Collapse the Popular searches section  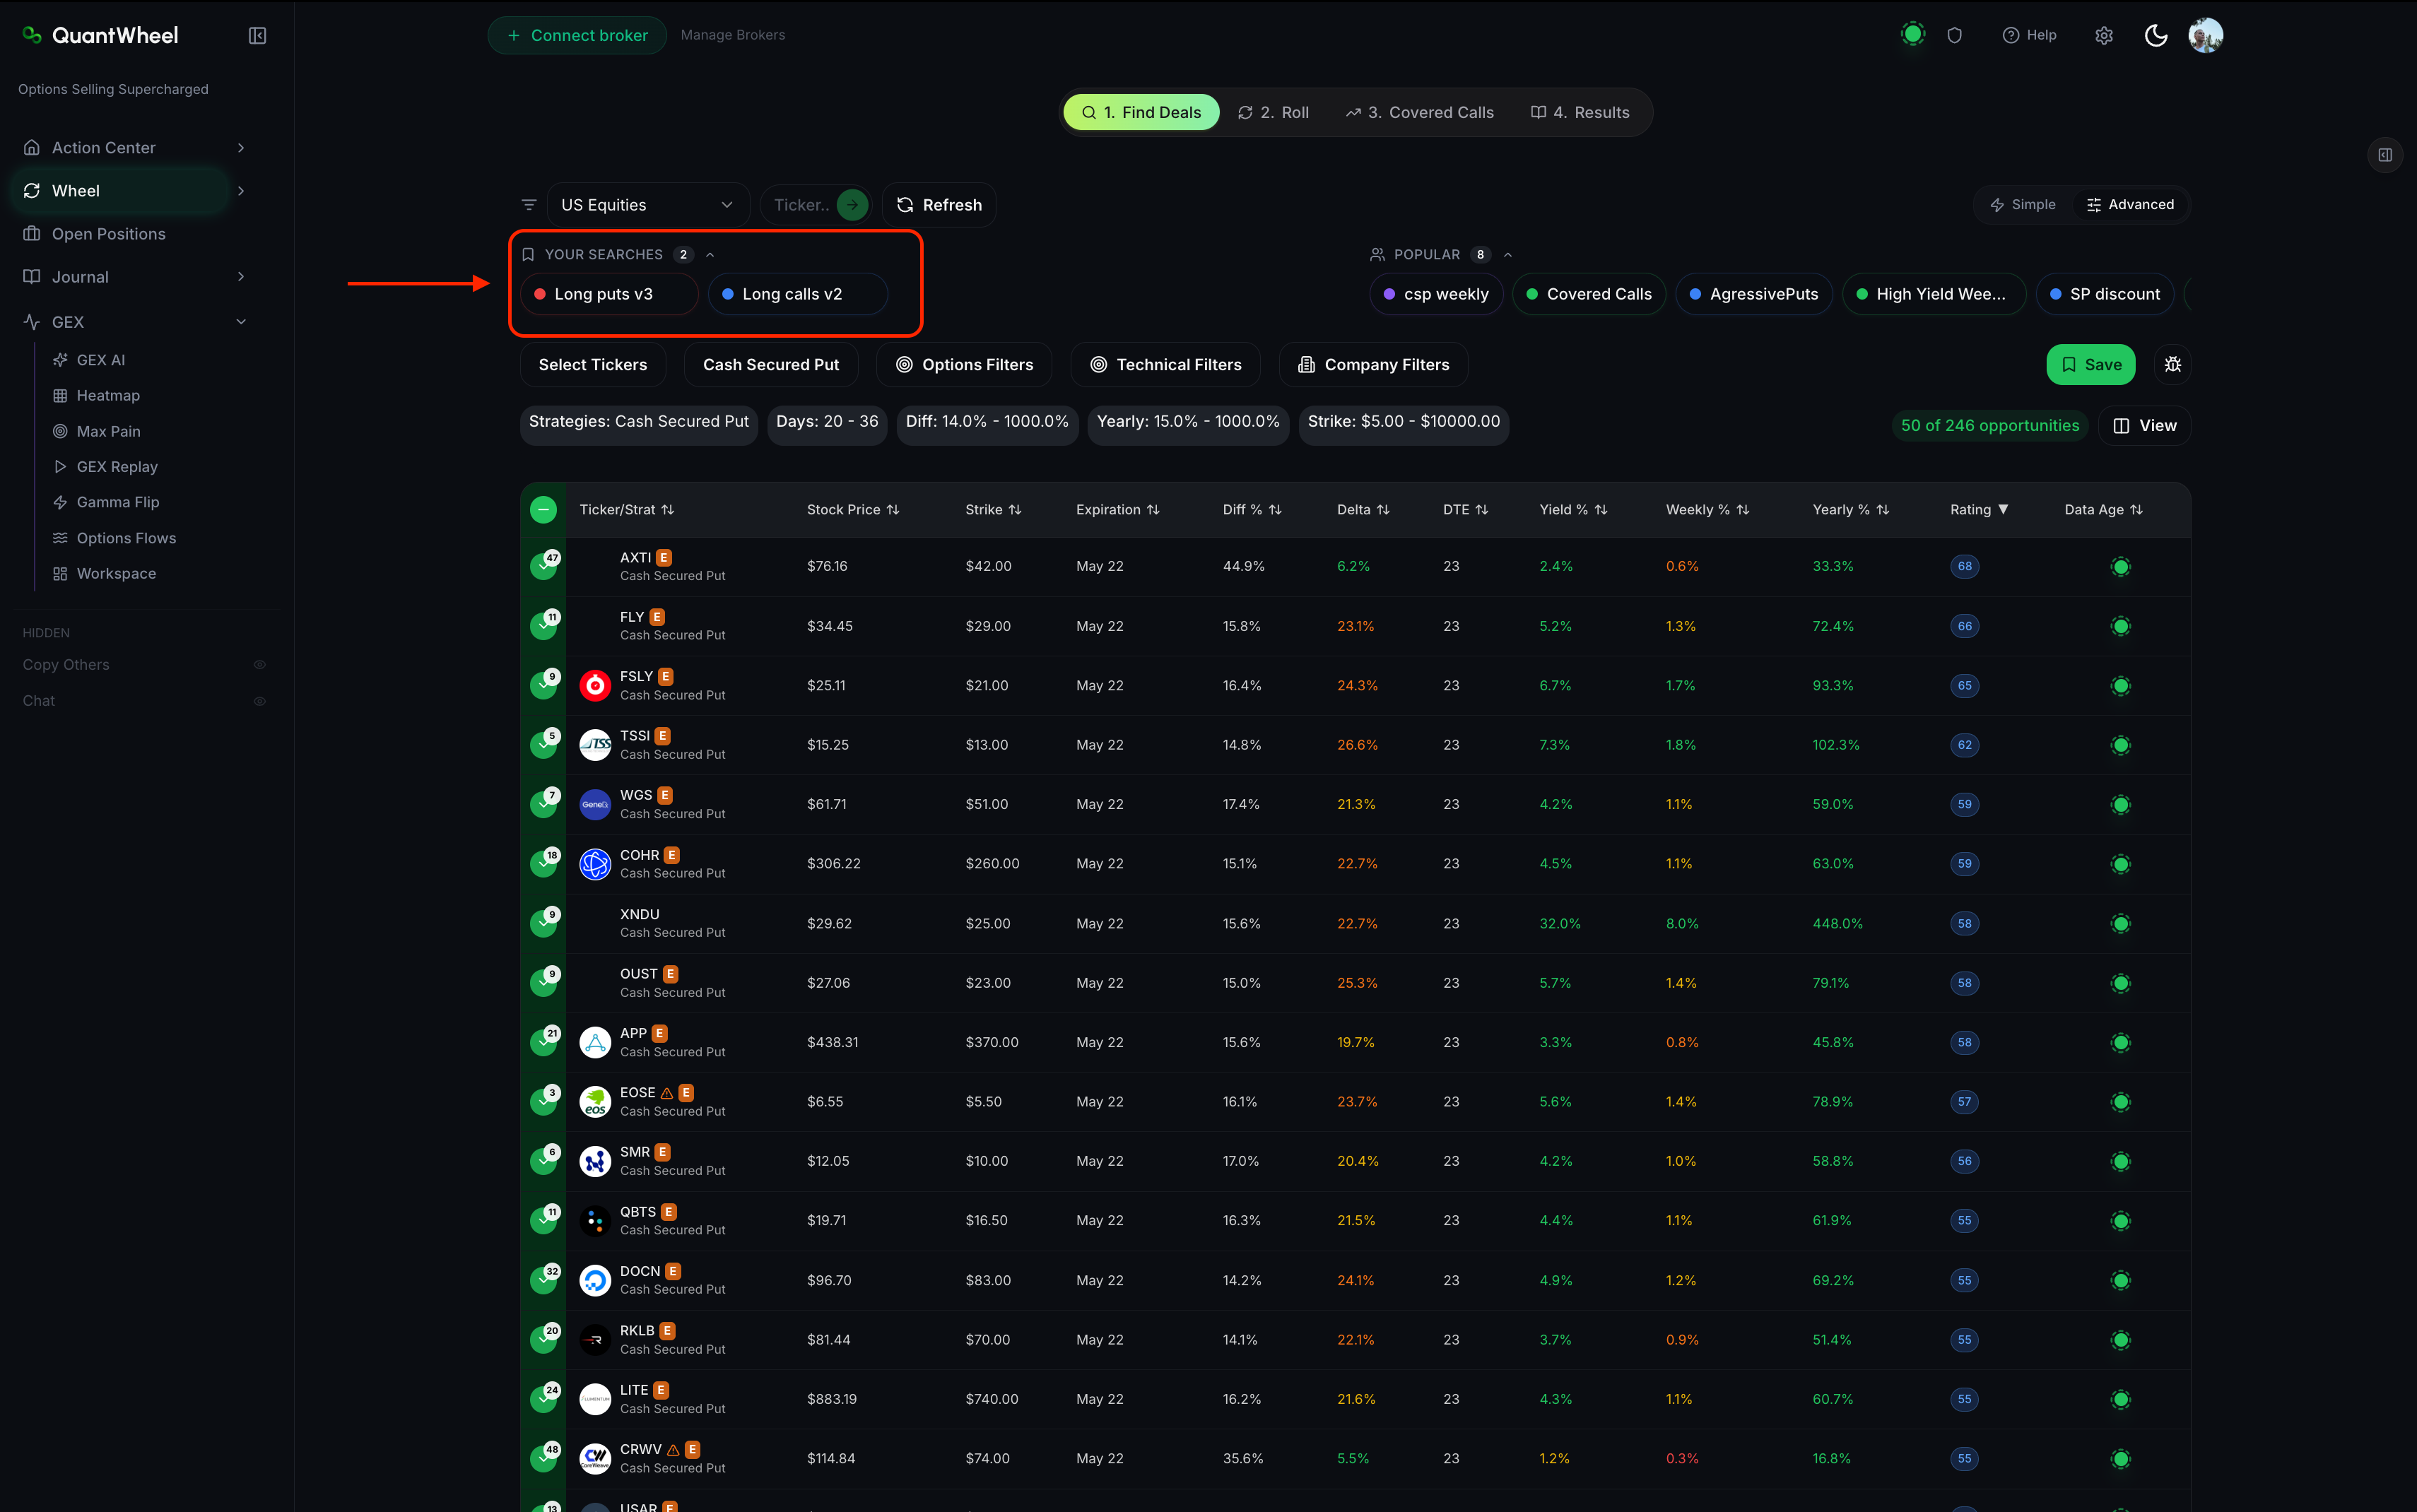(1508, 255)
